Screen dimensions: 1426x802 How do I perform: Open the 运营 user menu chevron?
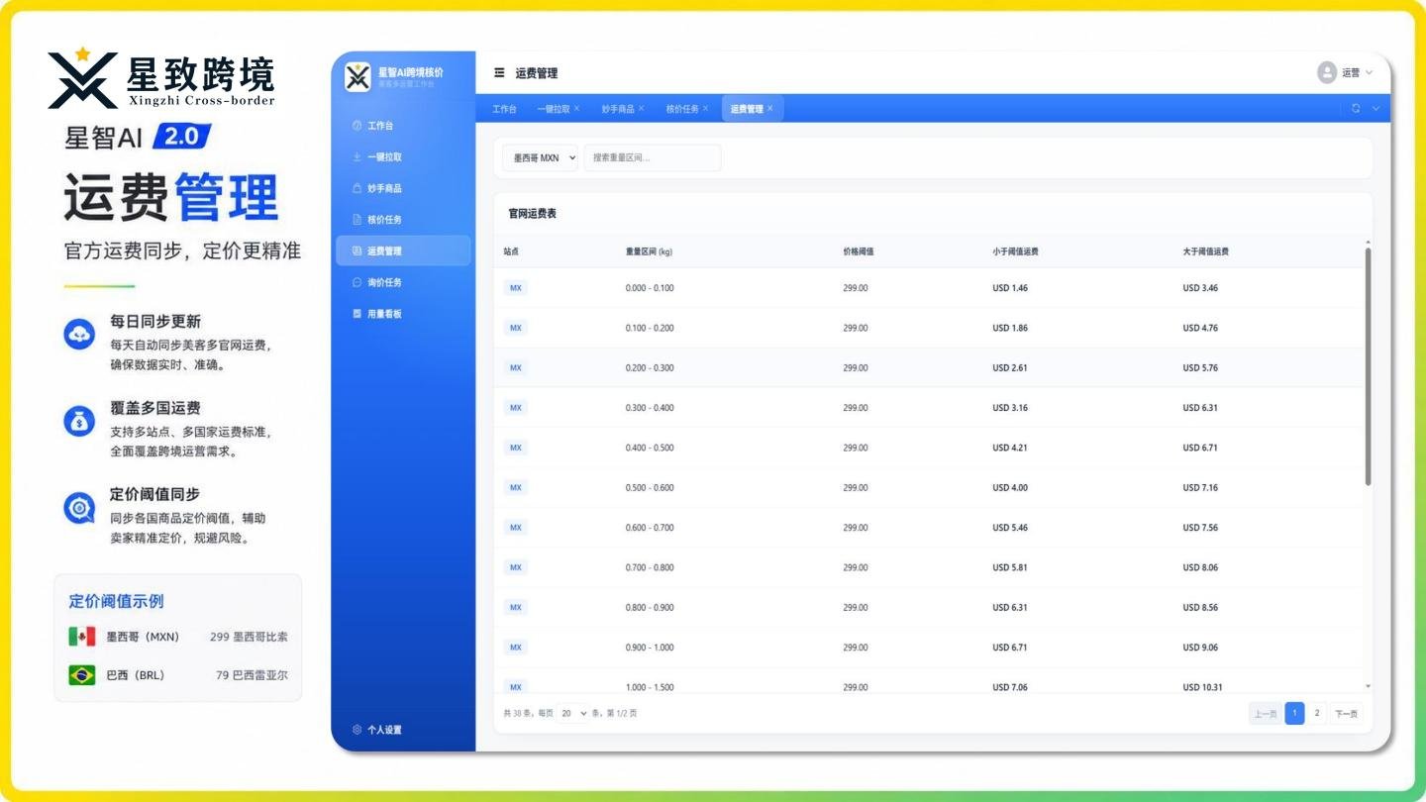pos(1370,72)
